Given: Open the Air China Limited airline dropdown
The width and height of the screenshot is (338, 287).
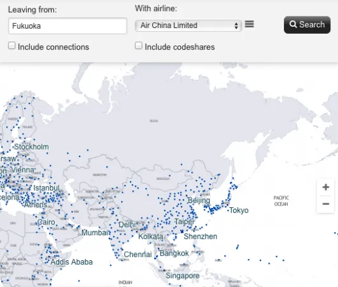Looking at the screenshot, I should 188,26.
